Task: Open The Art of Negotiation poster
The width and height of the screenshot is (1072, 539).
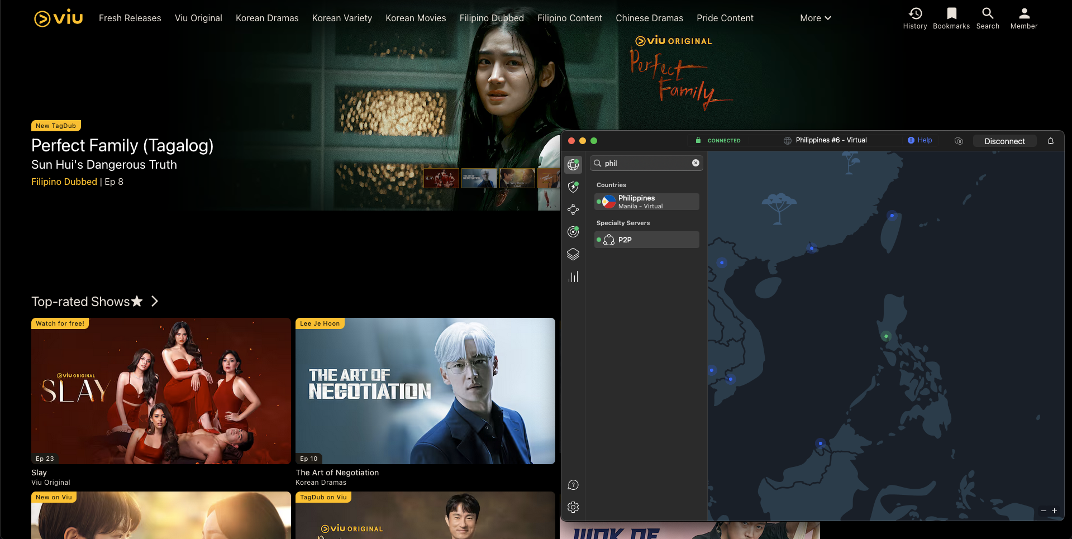Action: (x=425, y=391)
